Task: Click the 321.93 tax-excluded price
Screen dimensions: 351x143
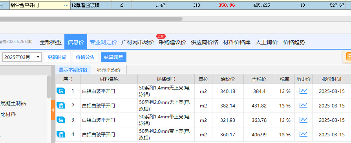Action: pyautogui.click(x=228, y=120)
